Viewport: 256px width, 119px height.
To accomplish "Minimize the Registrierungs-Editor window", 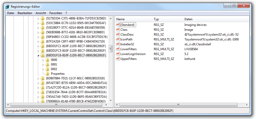I will pyautogui.click(x=227, y=6).
